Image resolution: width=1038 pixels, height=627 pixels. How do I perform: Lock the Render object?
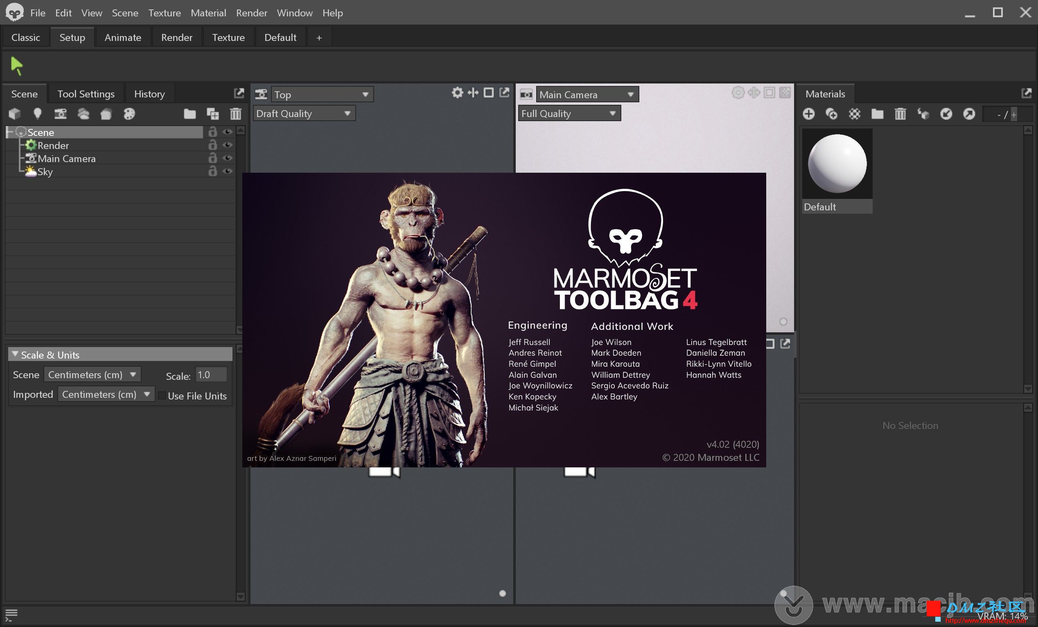(212, 145)
